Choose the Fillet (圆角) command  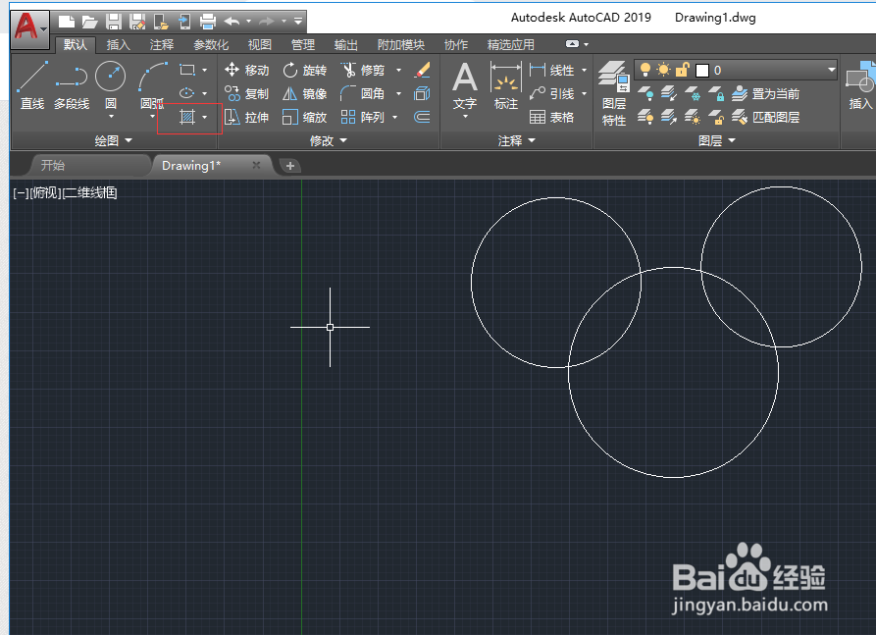click(363, 93)
